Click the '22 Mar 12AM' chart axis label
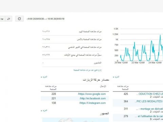Screen dimensions: 163x122 coord(138,63)
